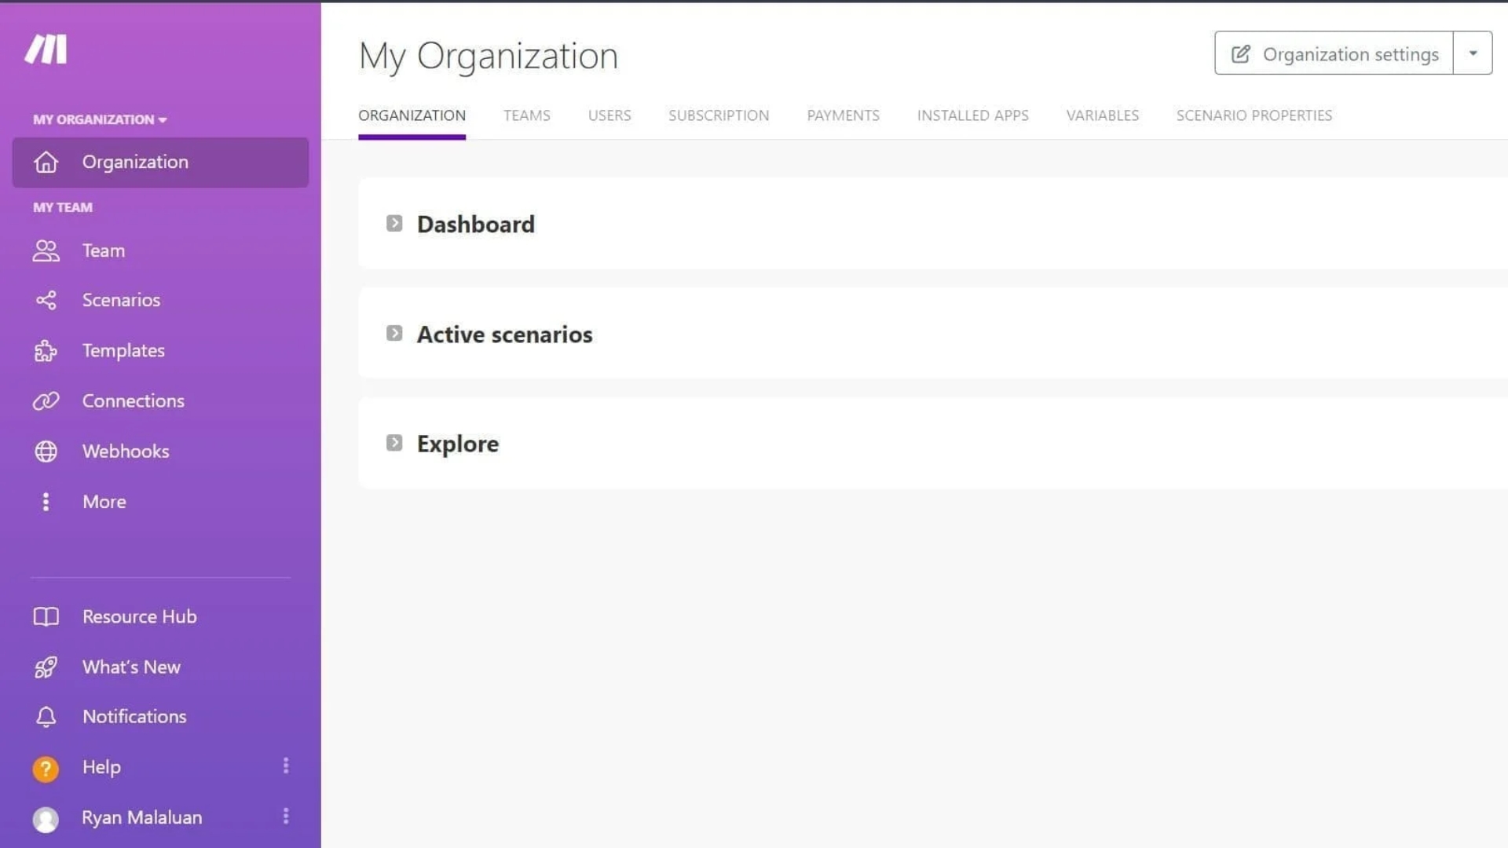The image size is (1508, 848).
Task: Click the Notifications bell icon
Action: [46, 717]
